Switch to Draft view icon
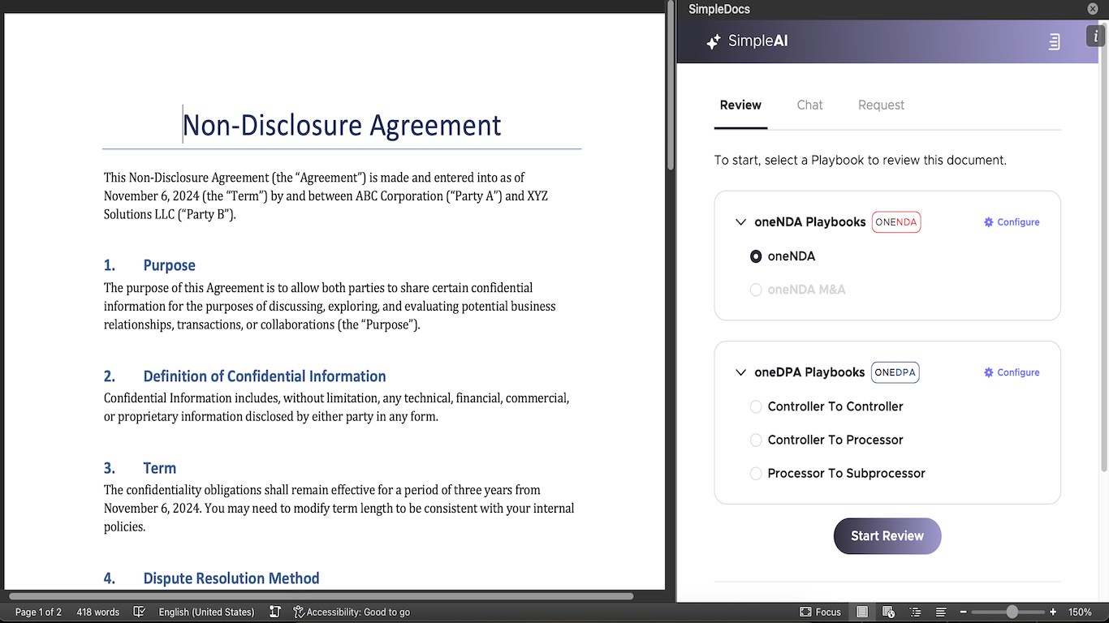This screenshot has height=623, width=1109. click(940, 612)
